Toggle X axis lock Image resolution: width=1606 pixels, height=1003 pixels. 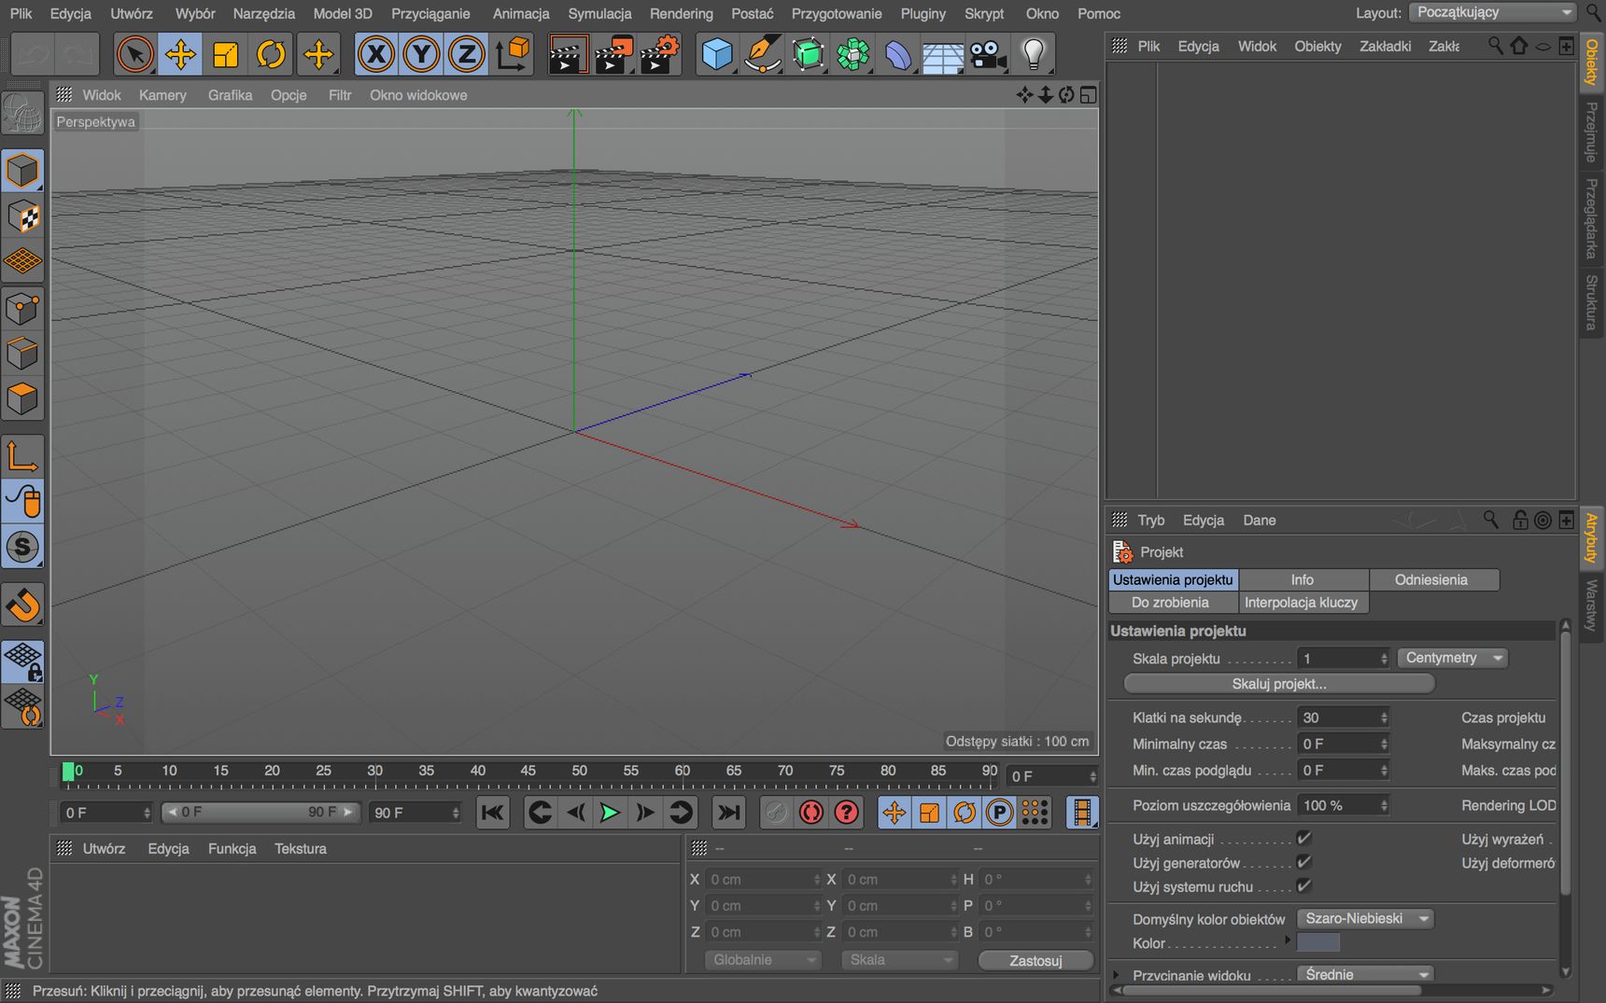click(376, 54)
